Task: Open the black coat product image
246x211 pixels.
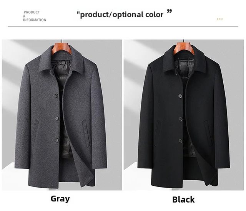Action: [184, 115]
